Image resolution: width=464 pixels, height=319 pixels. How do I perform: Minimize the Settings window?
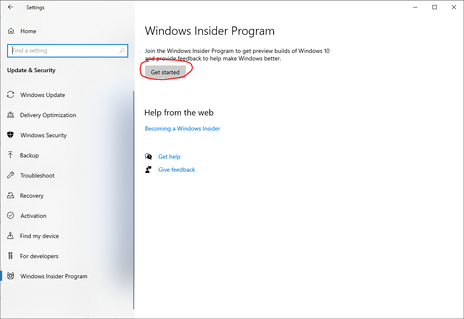pyautogui.click(x=415, y=7)
